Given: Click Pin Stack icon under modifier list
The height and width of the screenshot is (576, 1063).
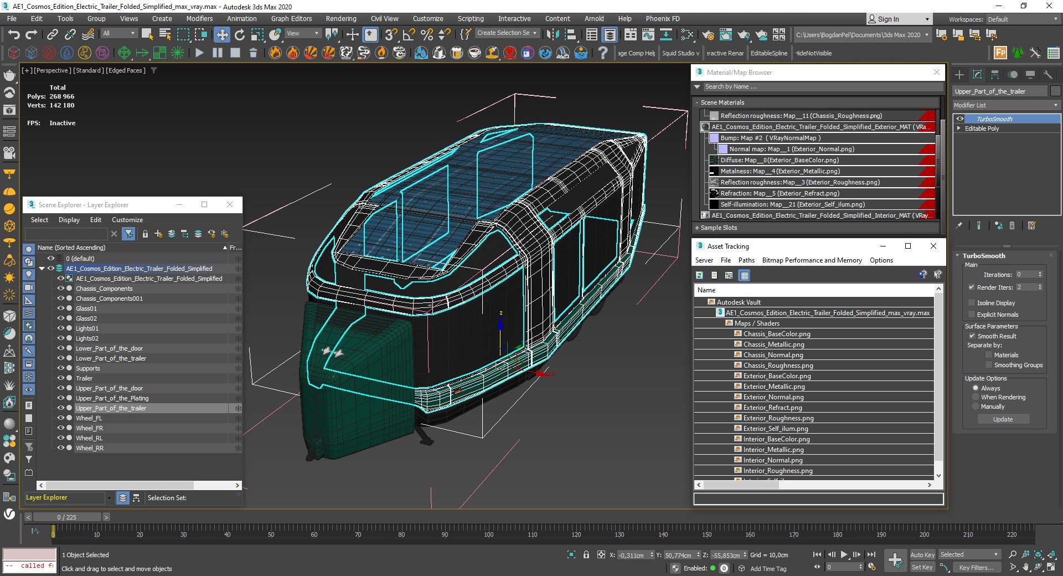Looking at the screenshot, I should coord(959,225).
